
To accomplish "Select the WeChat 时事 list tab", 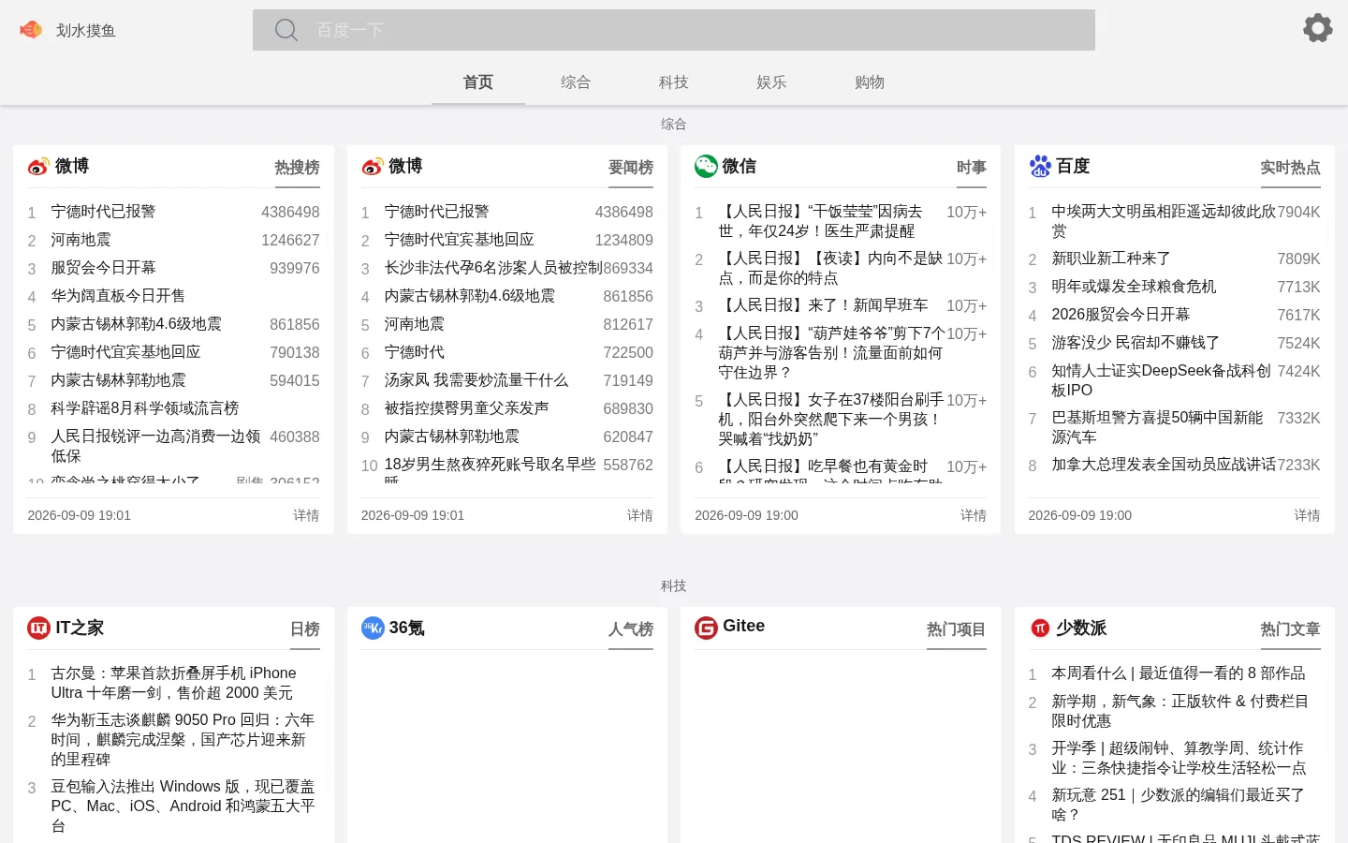I will 972,168.
